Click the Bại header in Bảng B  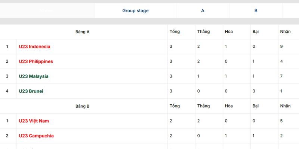256,106
